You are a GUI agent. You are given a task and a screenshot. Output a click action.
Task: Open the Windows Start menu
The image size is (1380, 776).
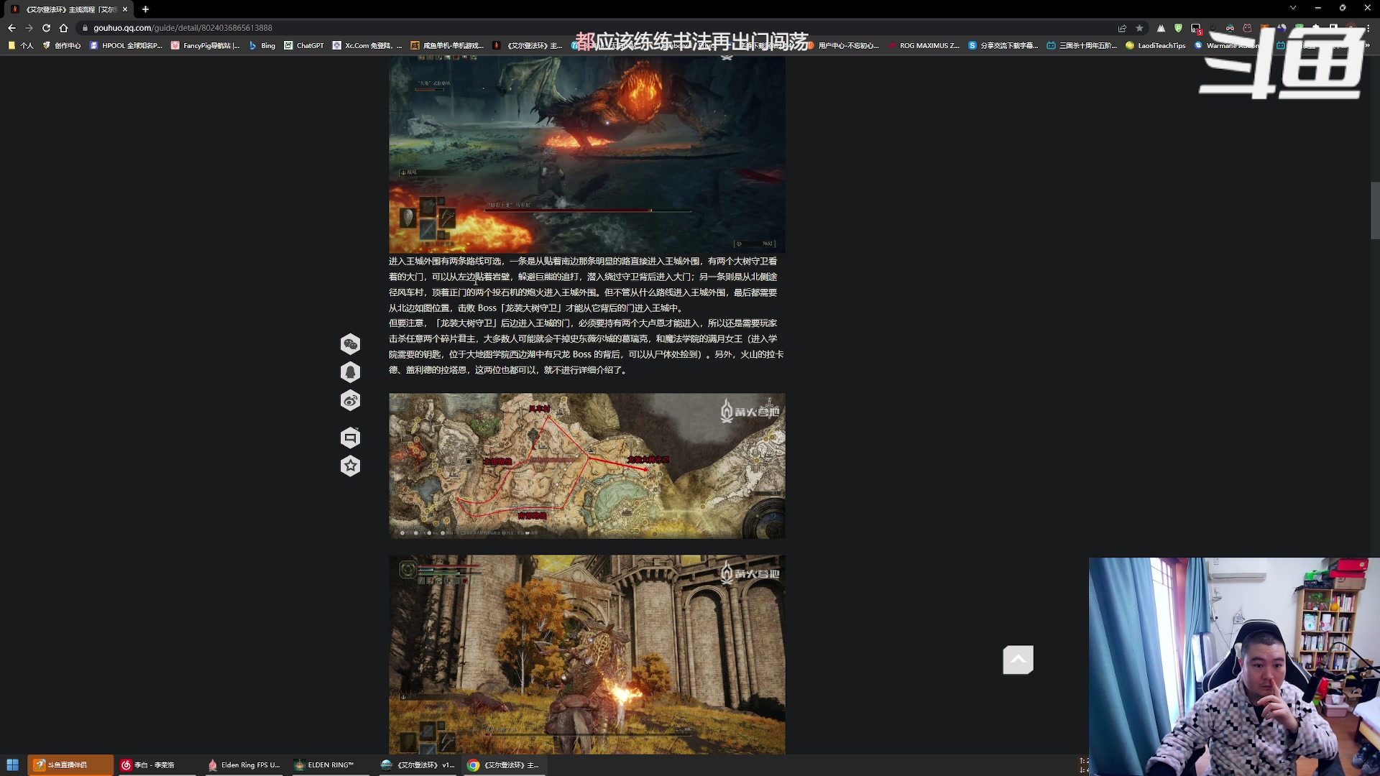point(12,765)
